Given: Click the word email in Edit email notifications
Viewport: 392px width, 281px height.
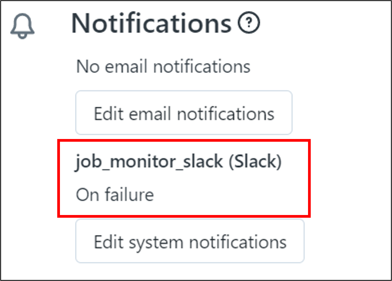Looking at the screenshot, I should [150, 114].
